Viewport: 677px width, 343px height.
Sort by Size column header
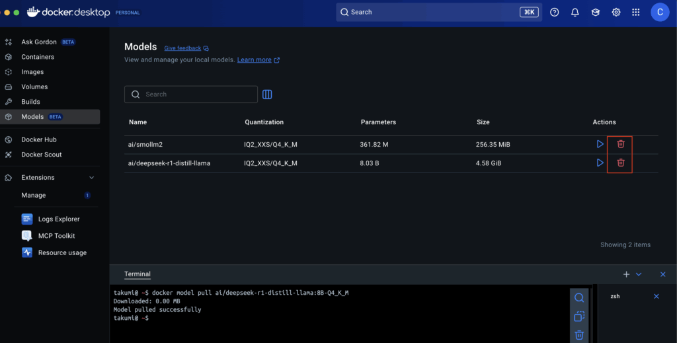(x=483, y=122)
